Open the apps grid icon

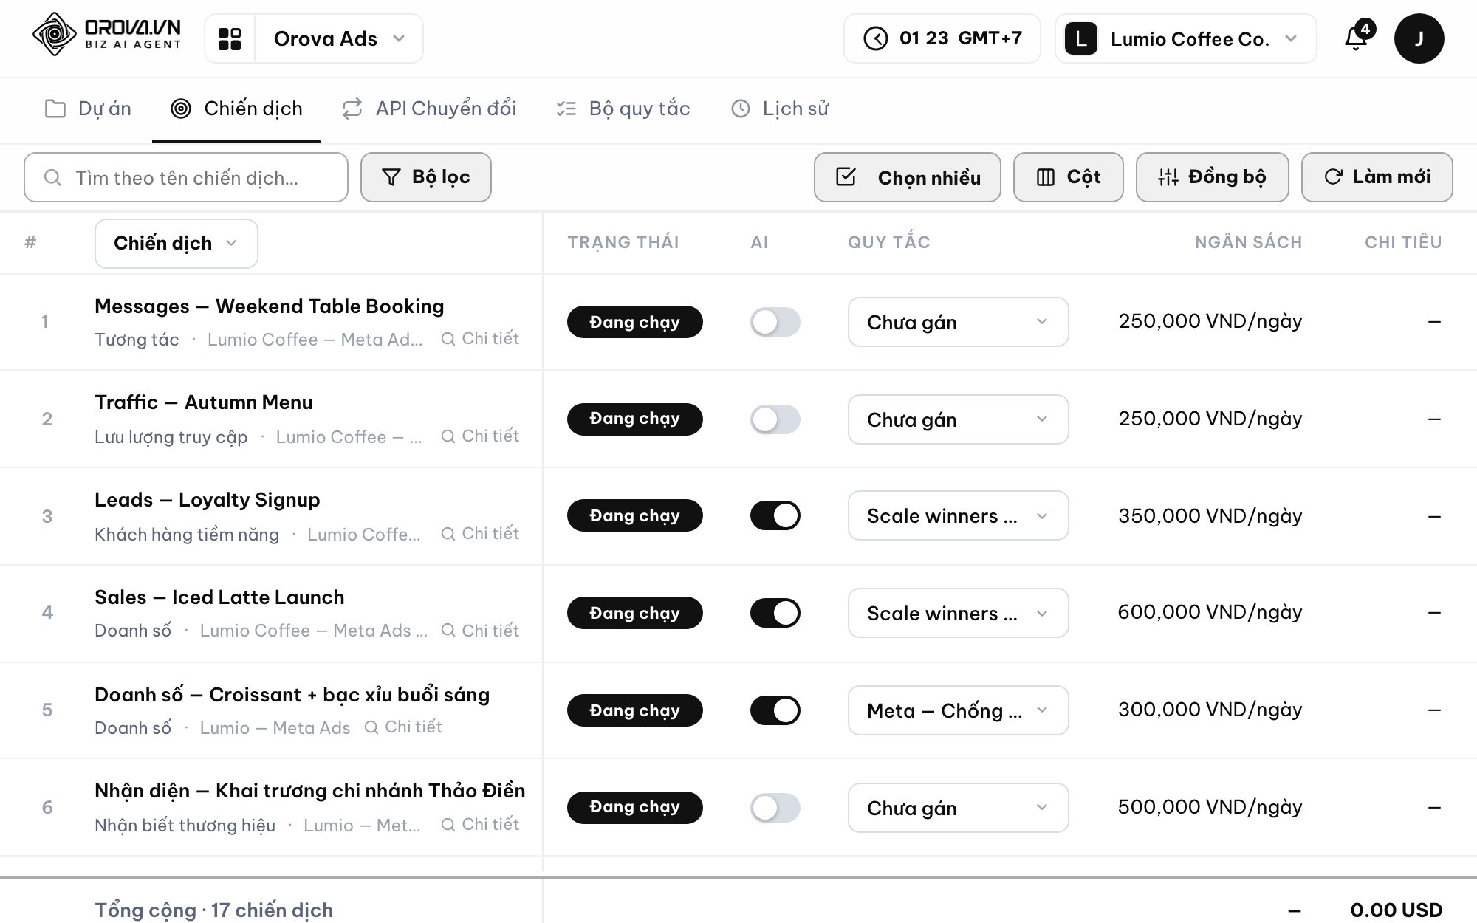pos(230,38)
